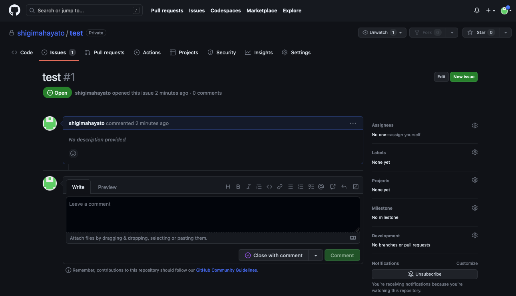Switch to the Actions tab
The image size is (516, 296).
147,52
